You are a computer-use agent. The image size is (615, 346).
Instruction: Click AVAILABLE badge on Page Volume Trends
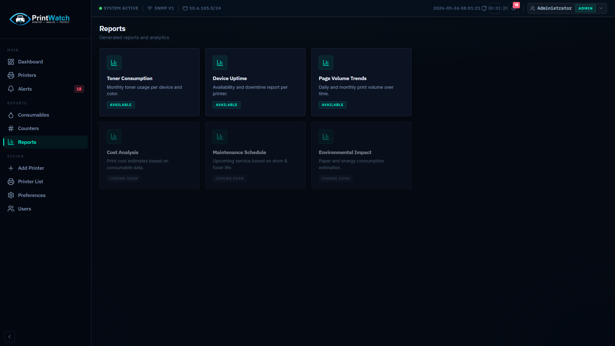332,105
